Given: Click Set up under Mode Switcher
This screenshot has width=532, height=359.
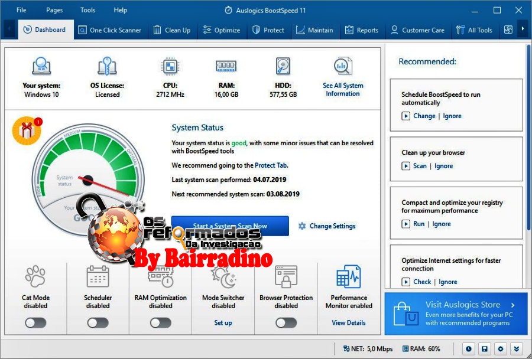Looking at the screenshot, I should 223,323.
